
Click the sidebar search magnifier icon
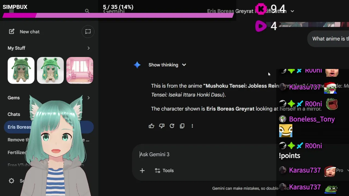pos(87,11)
